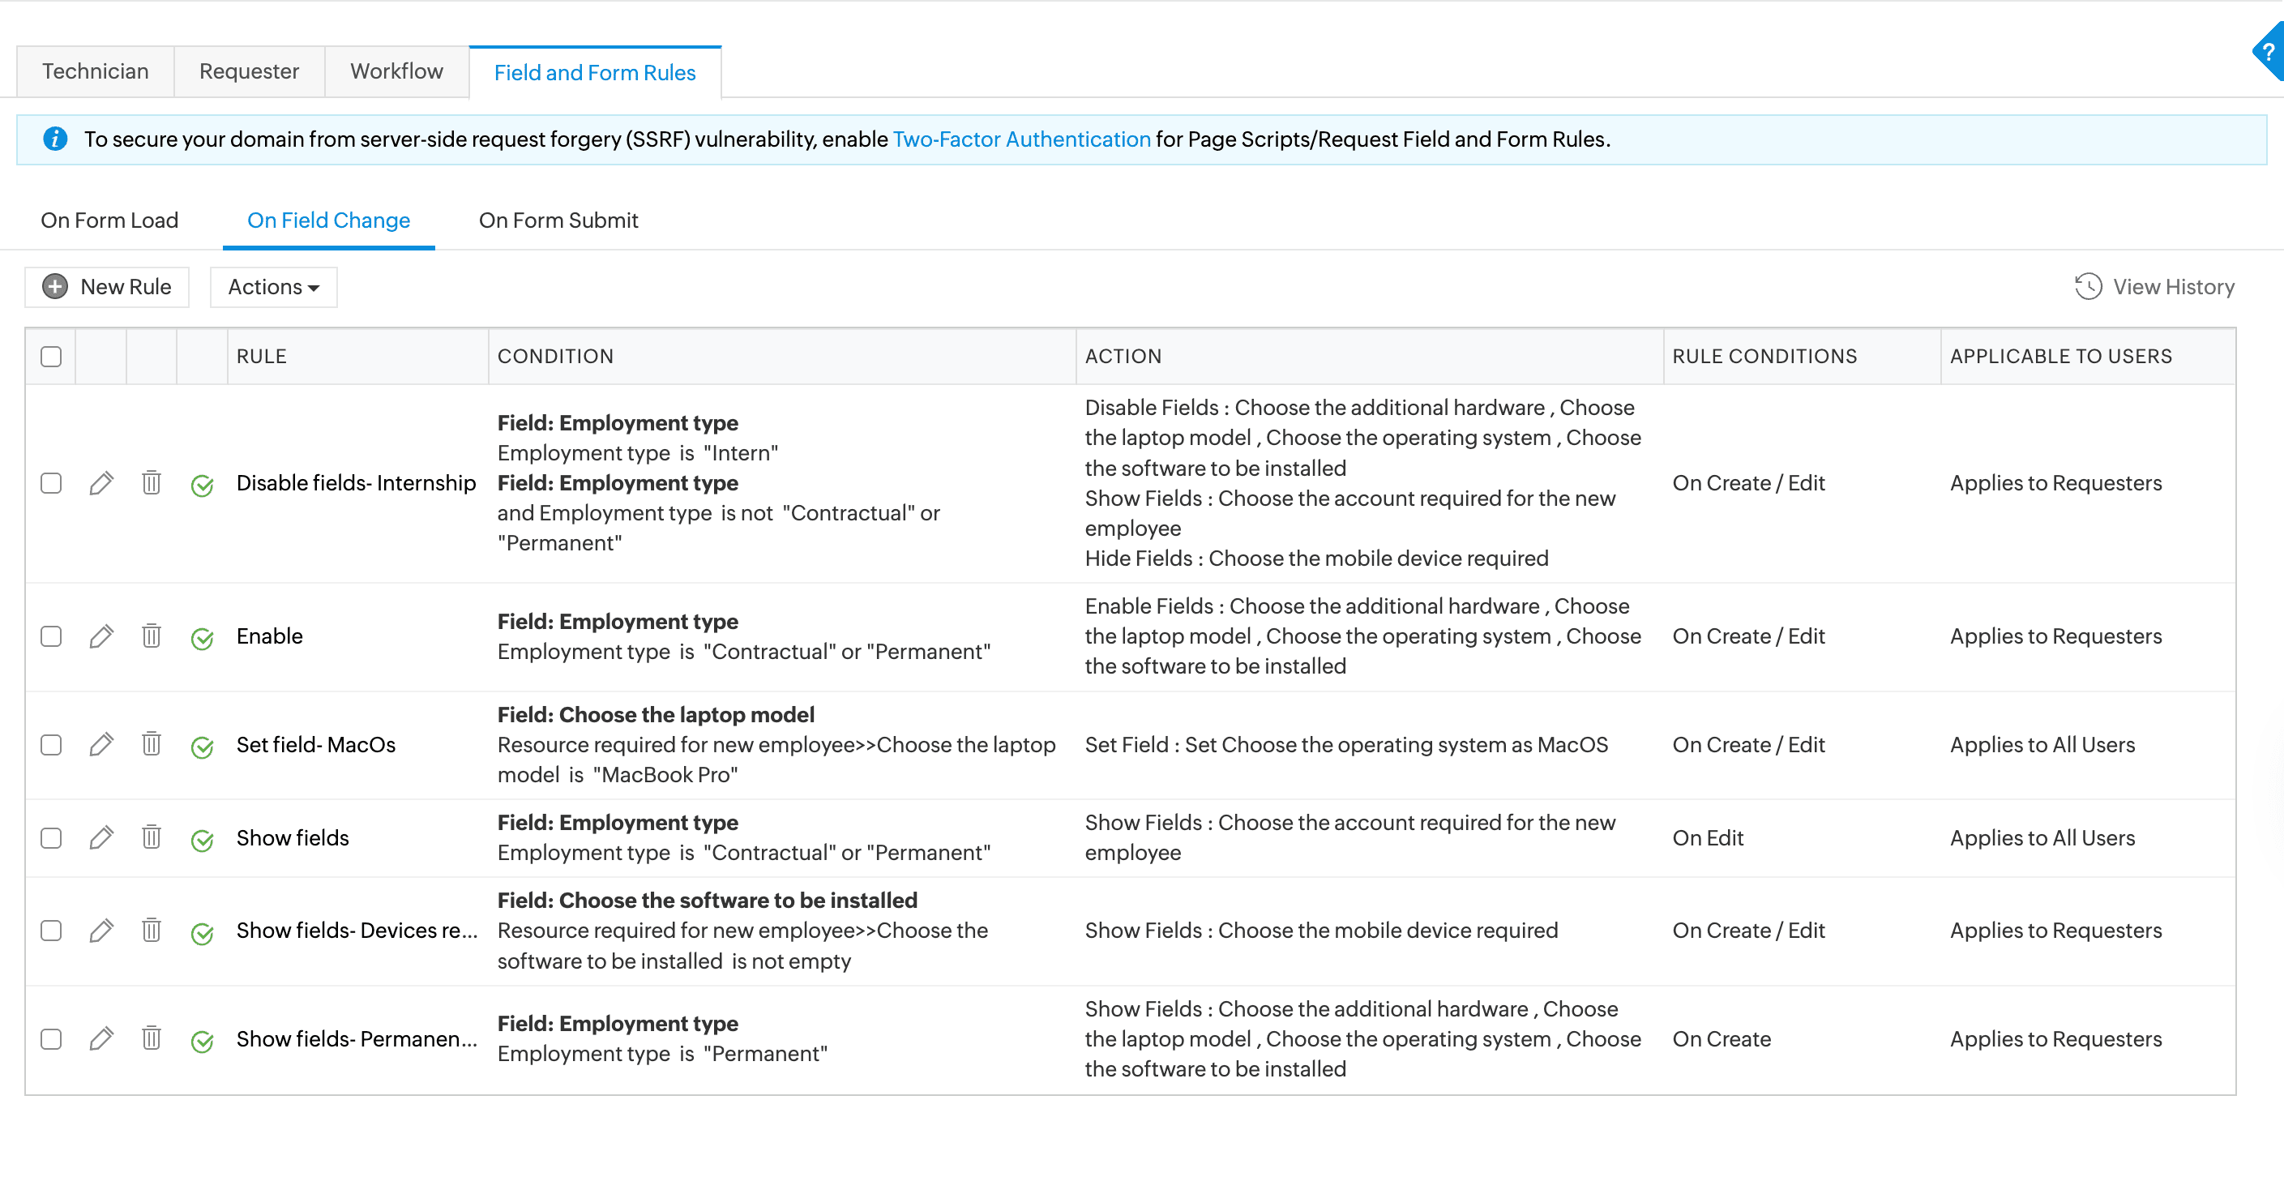Click "Show Fields : Choose the mobile device required" action

click(x=1321, y=931)
